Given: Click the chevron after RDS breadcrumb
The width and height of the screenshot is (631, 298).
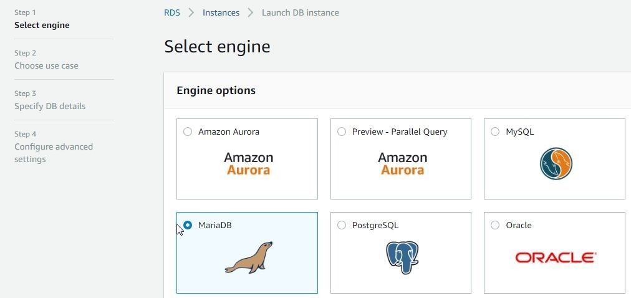Looking at the screenshot, I should pos(191,12).
